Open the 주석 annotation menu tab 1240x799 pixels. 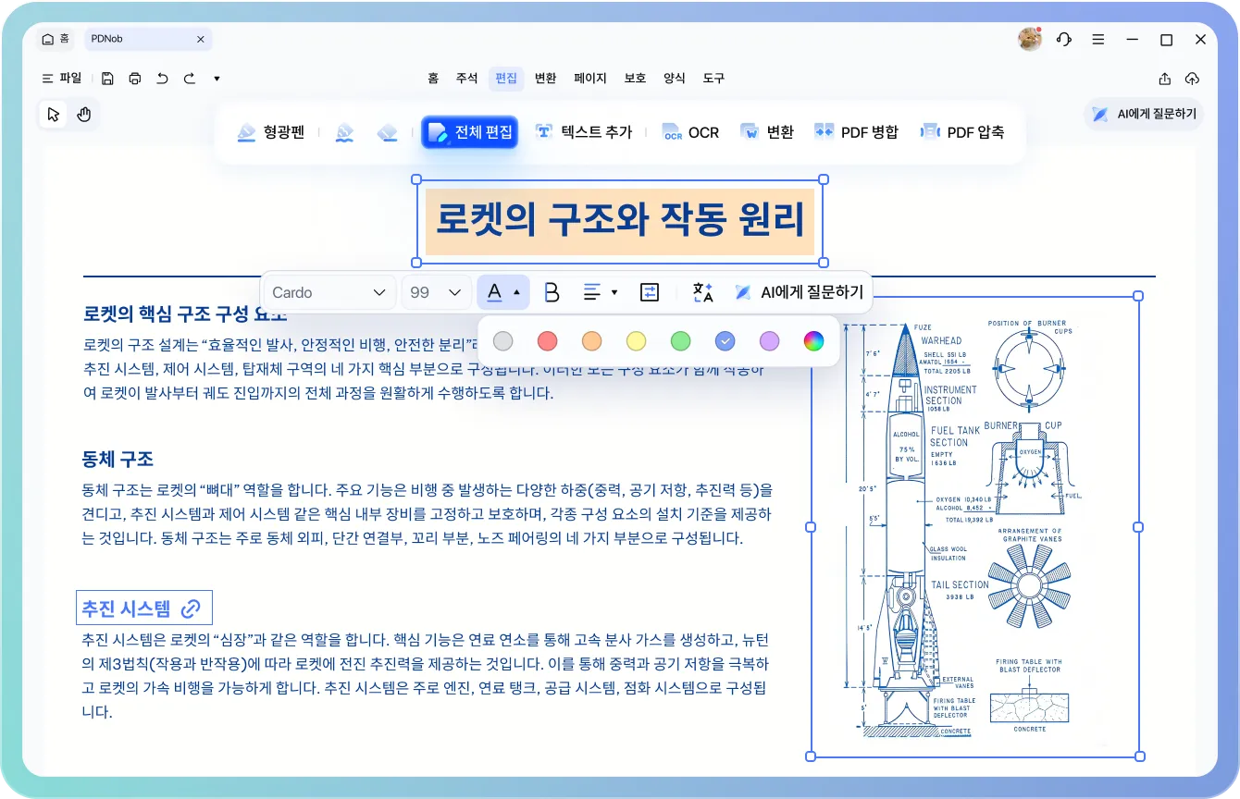point(466,79)
